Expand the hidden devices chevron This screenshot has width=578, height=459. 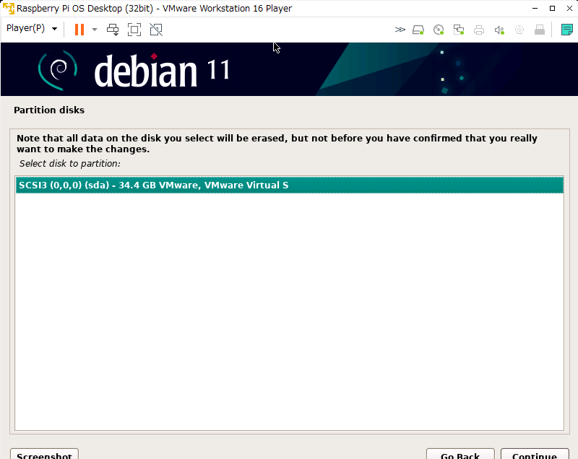pos(400,30)
